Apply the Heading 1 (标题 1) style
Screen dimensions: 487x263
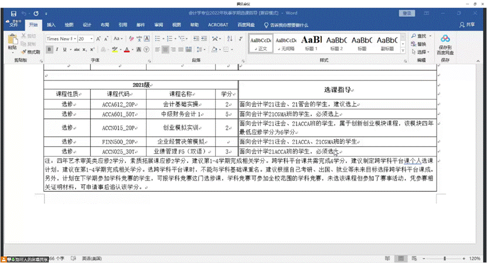[x=312, y=43]
